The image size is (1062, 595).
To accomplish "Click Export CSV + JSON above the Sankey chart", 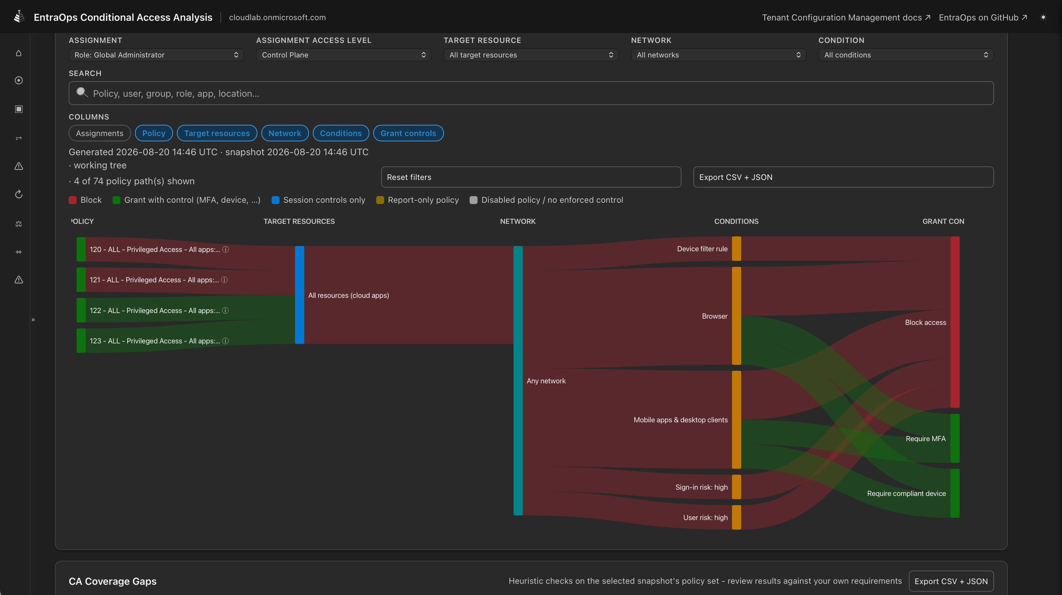I will coord(844,177).
